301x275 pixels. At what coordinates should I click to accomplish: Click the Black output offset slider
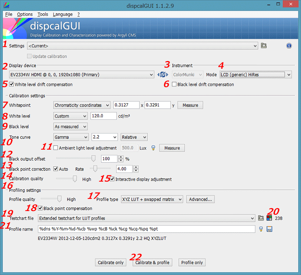point(76,158)
